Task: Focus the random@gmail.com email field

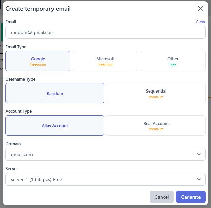Action: pyautogui.click(x=106, y=32)
